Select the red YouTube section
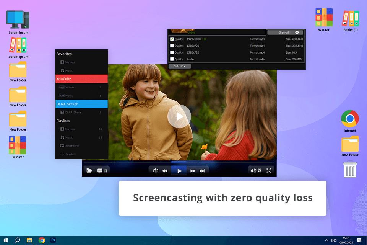The height and width of the screenshot is (245, 367). coord(81,79)
